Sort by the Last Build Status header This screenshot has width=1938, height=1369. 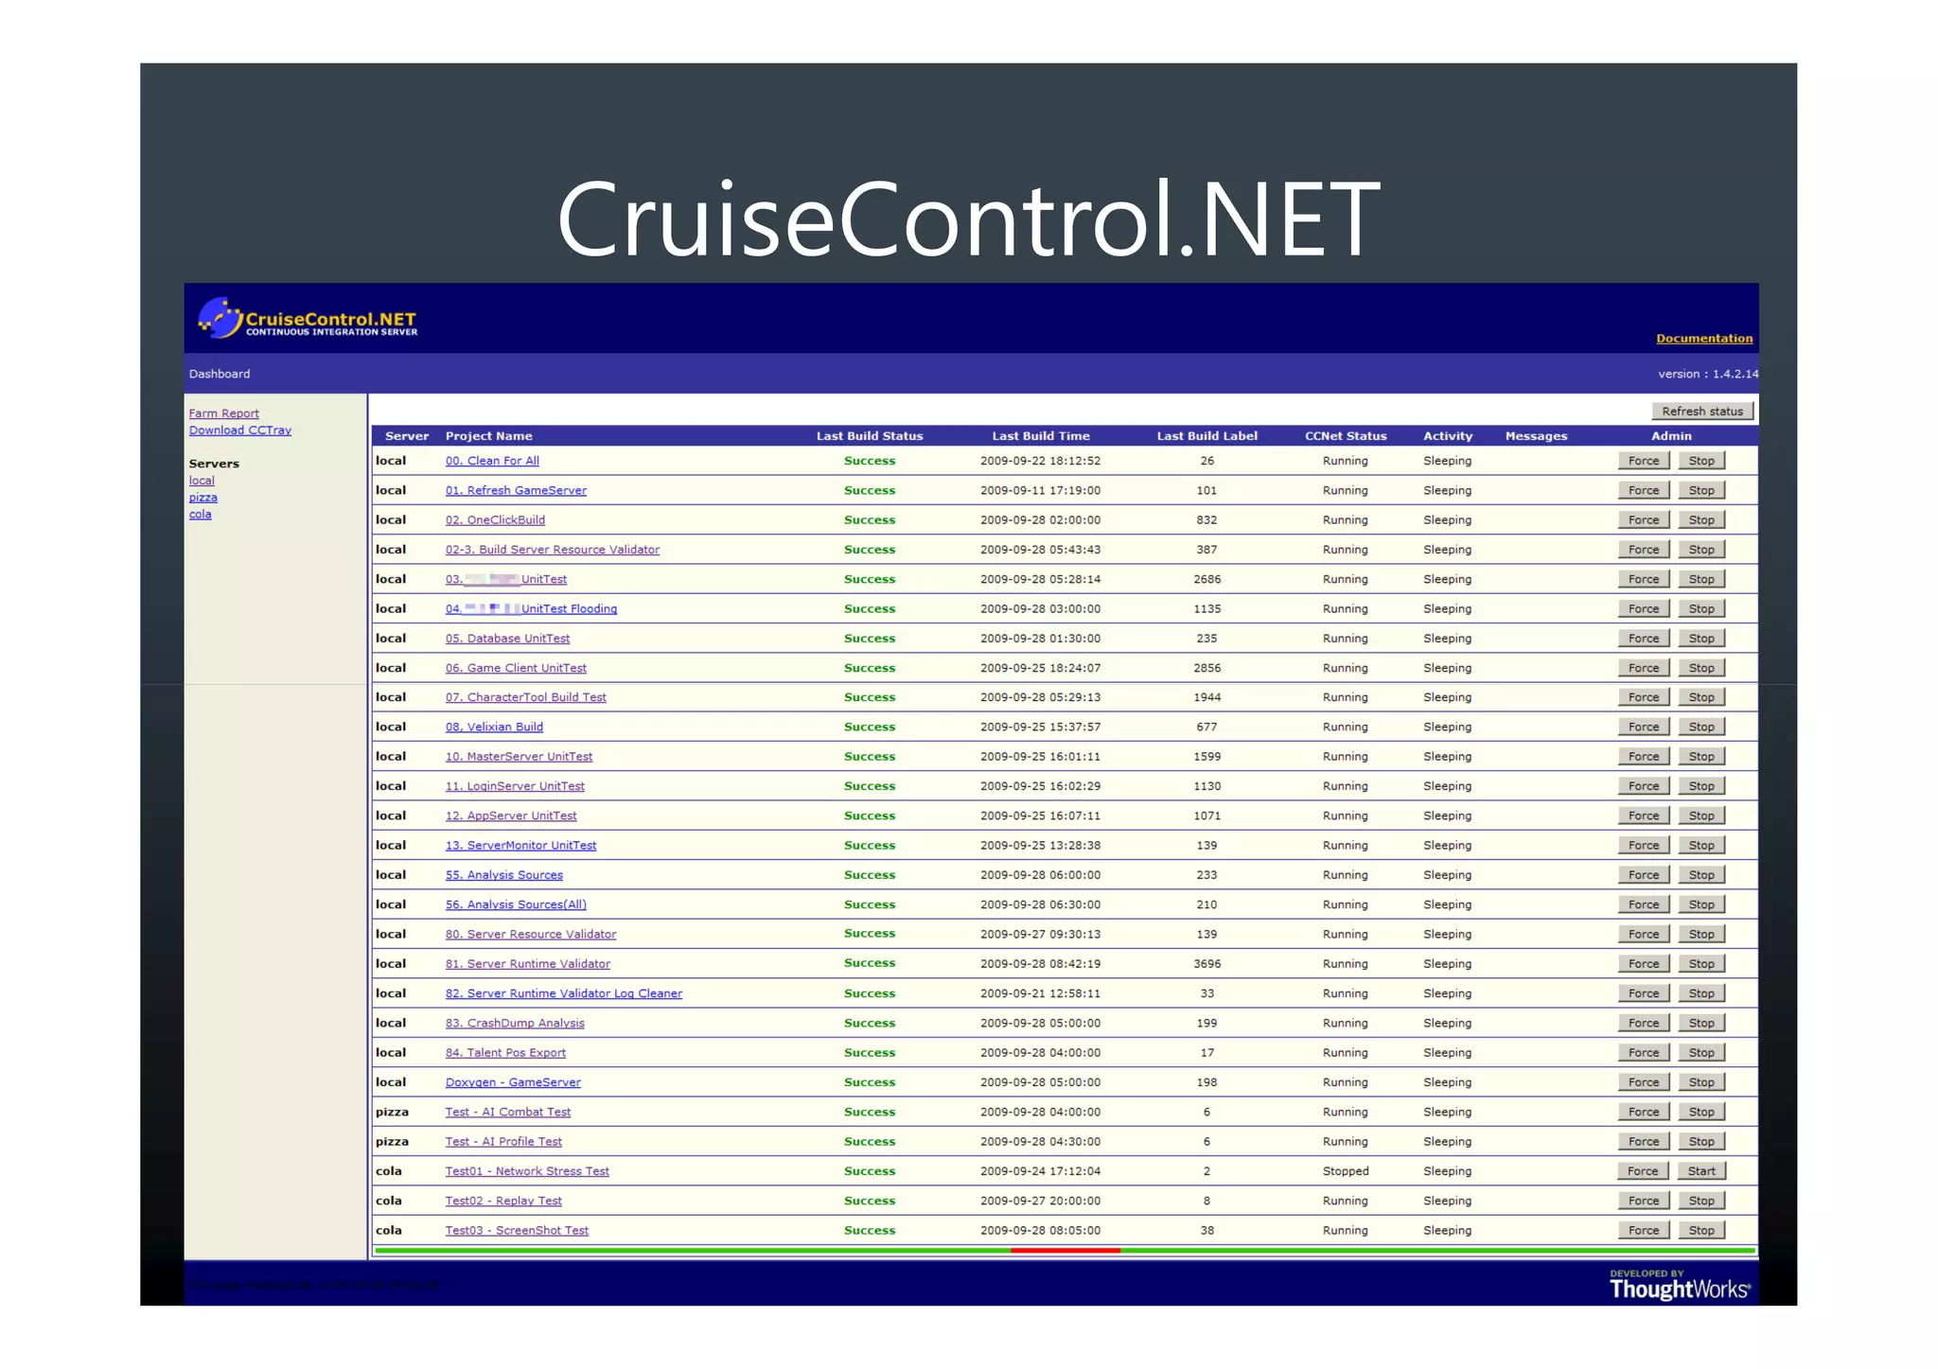[869, 436]
